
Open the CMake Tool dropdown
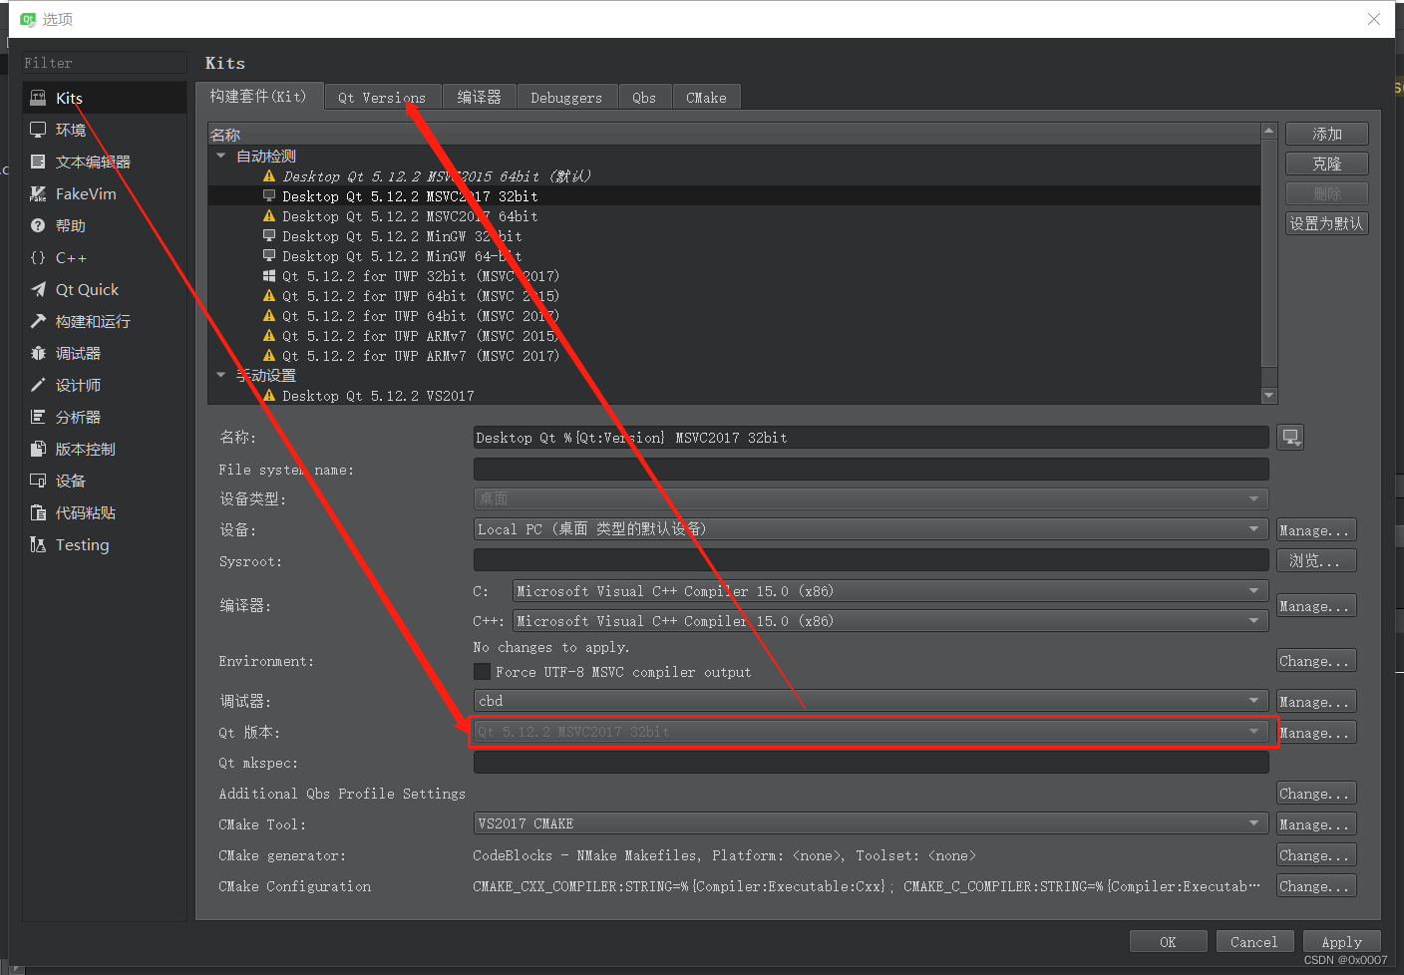click(x=1254, y=822)
